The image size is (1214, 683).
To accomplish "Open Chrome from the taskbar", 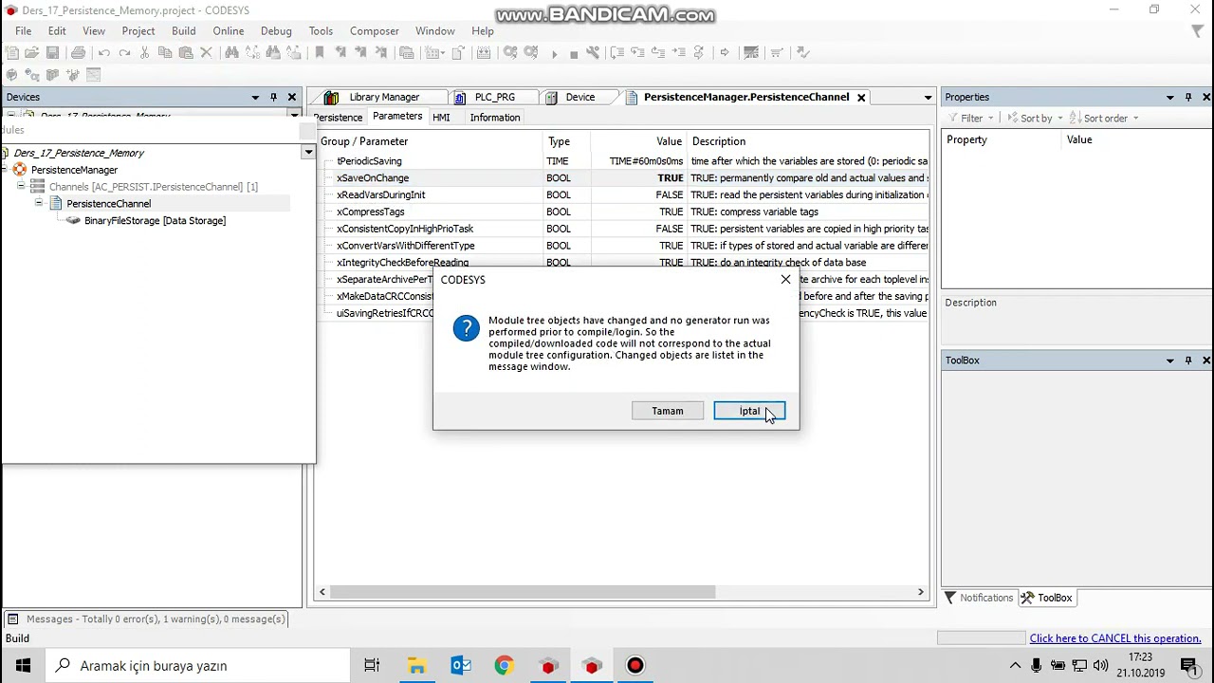I will [504, 666].
